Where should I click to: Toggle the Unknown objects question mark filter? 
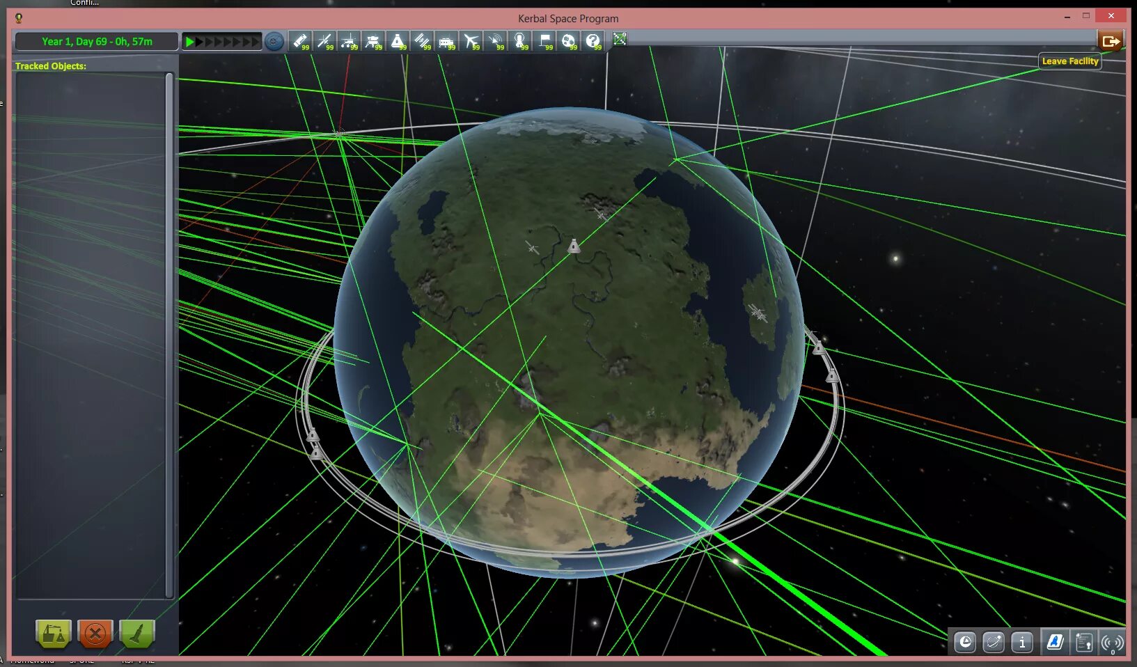click(x=593, y=41)
